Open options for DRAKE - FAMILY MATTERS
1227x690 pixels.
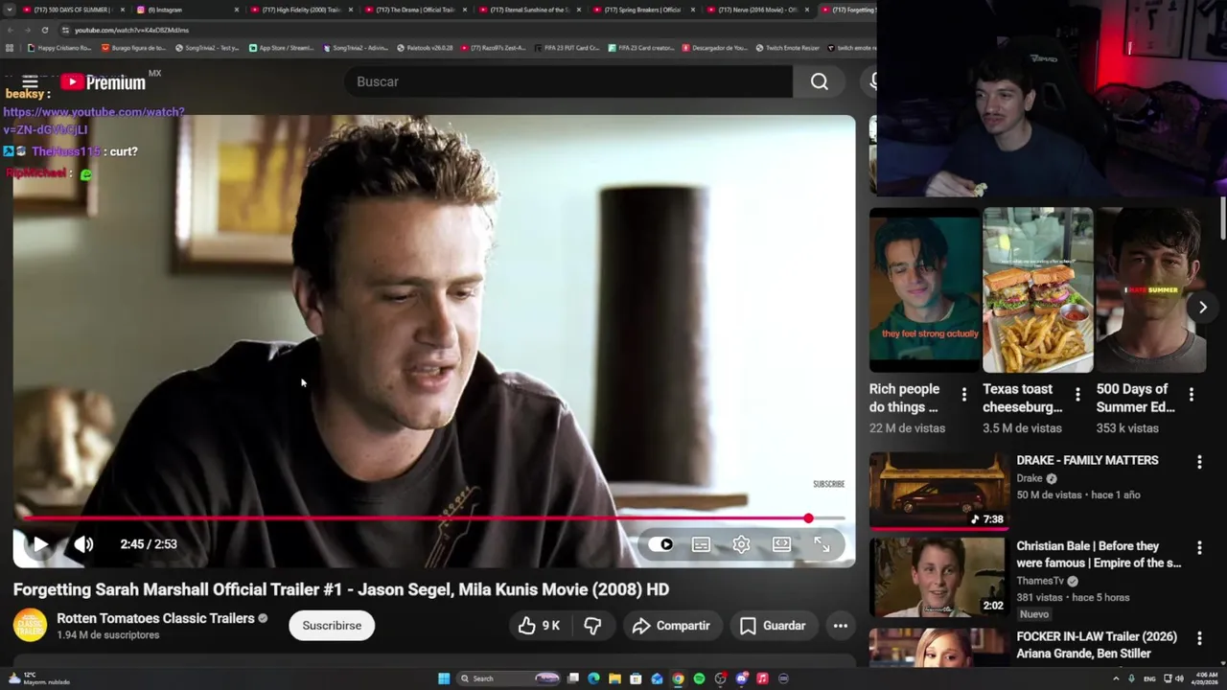click(x=1199, y=462)
